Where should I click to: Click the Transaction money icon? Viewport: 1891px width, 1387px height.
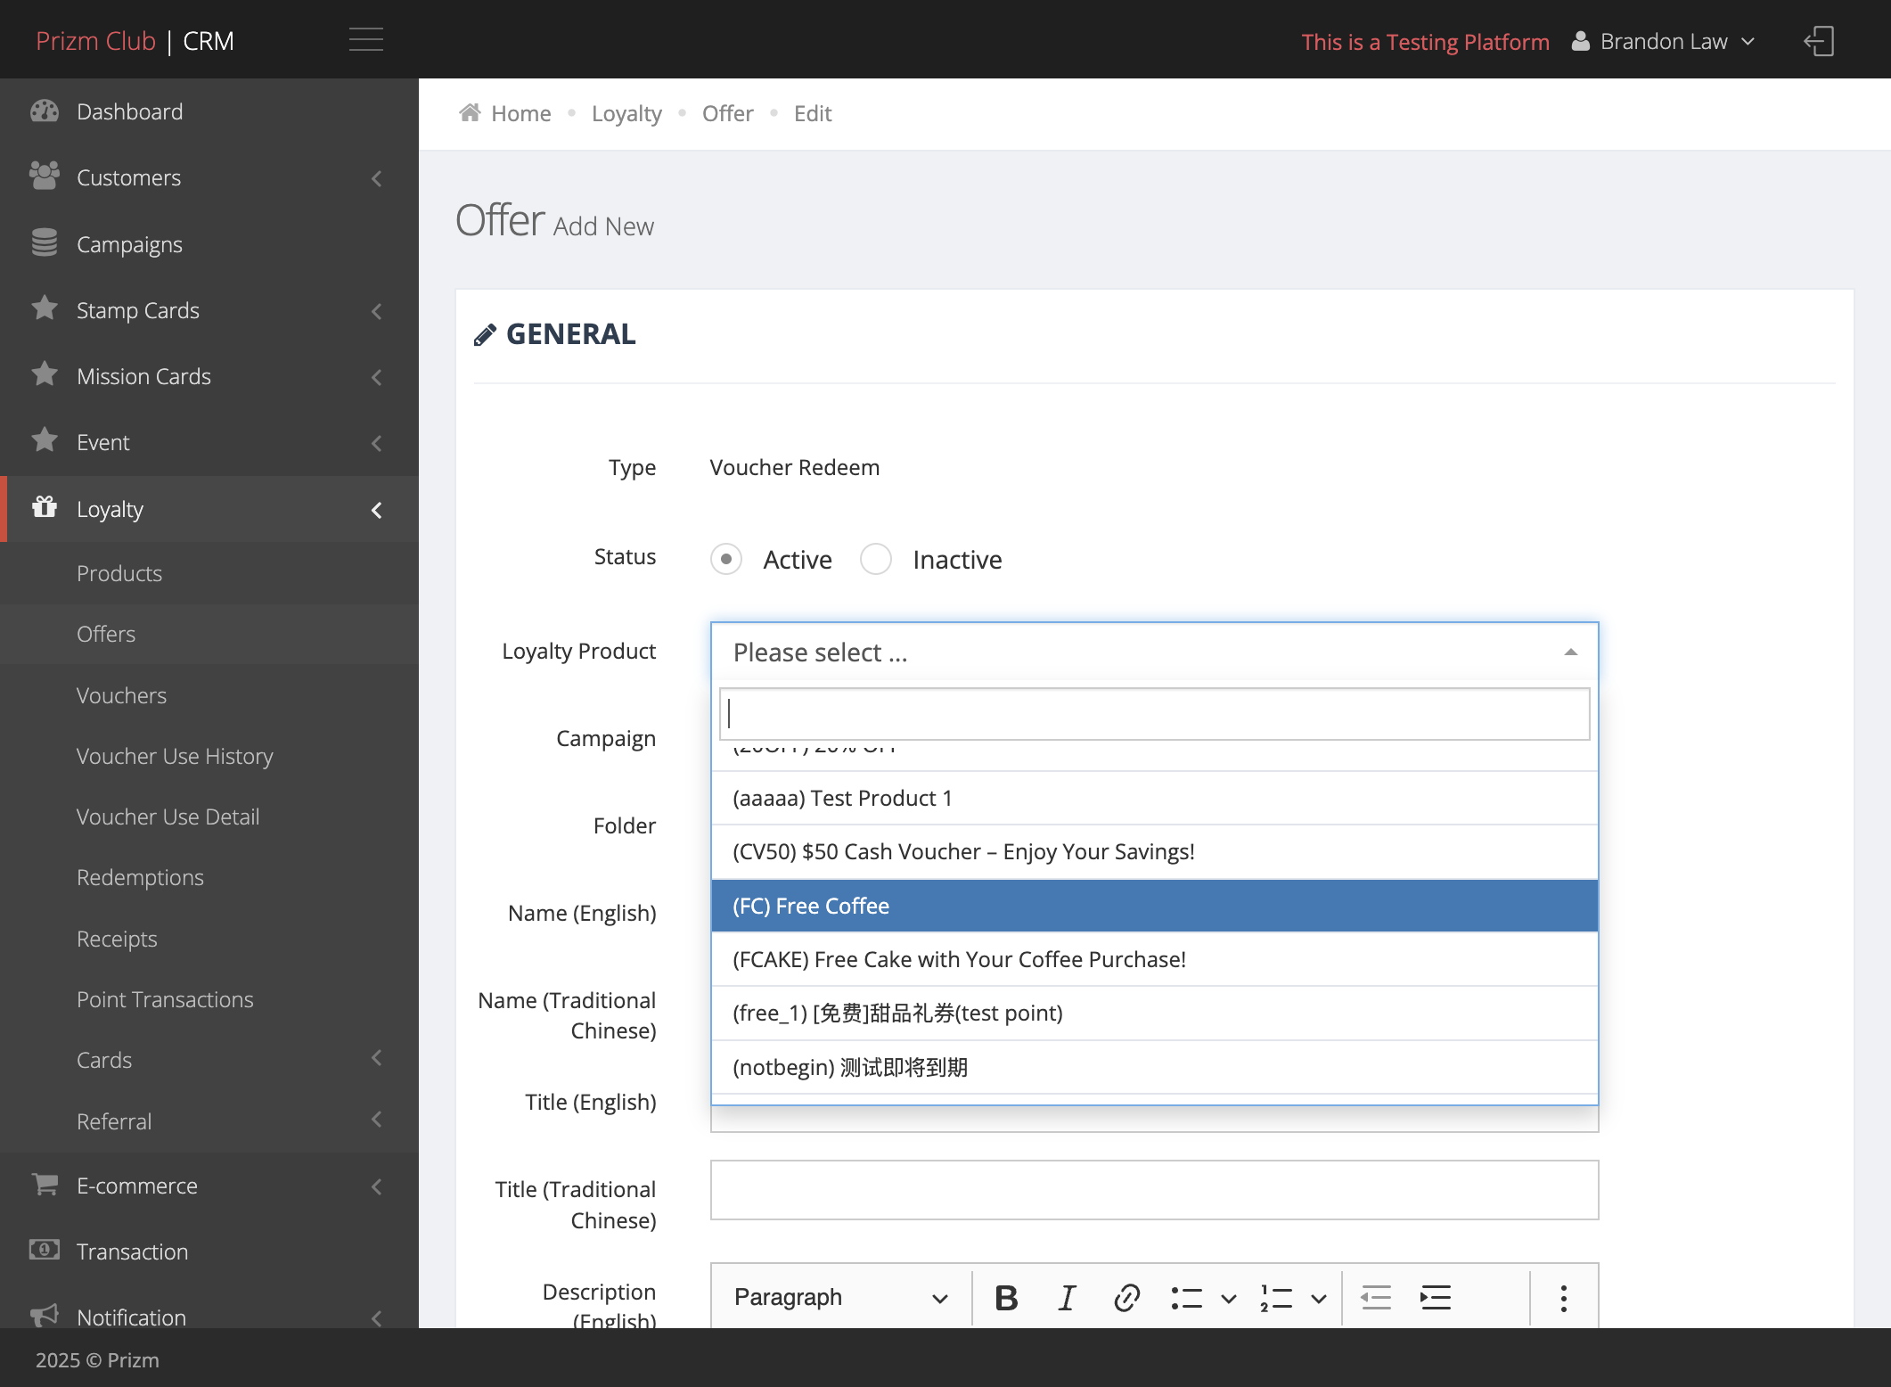coord(45,1250)
